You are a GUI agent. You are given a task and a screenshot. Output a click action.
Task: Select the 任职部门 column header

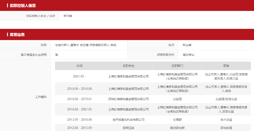[177, 66]
